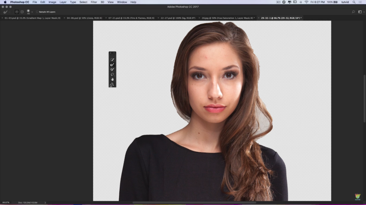
Task: Click the AirPlay display icon
Action: point(295,2)
